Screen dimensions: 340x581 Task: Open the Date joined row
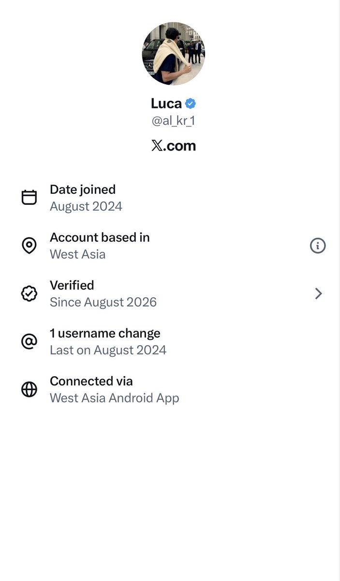click(170, 198)
